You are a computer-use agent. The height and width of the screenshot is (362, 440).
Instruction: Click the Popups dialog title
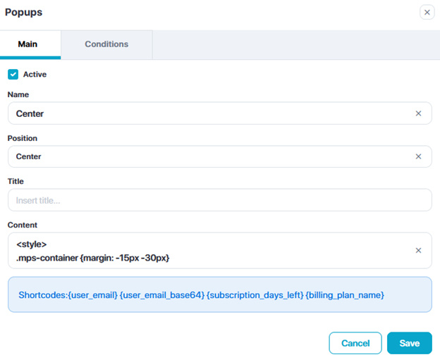tap(25, 12)
